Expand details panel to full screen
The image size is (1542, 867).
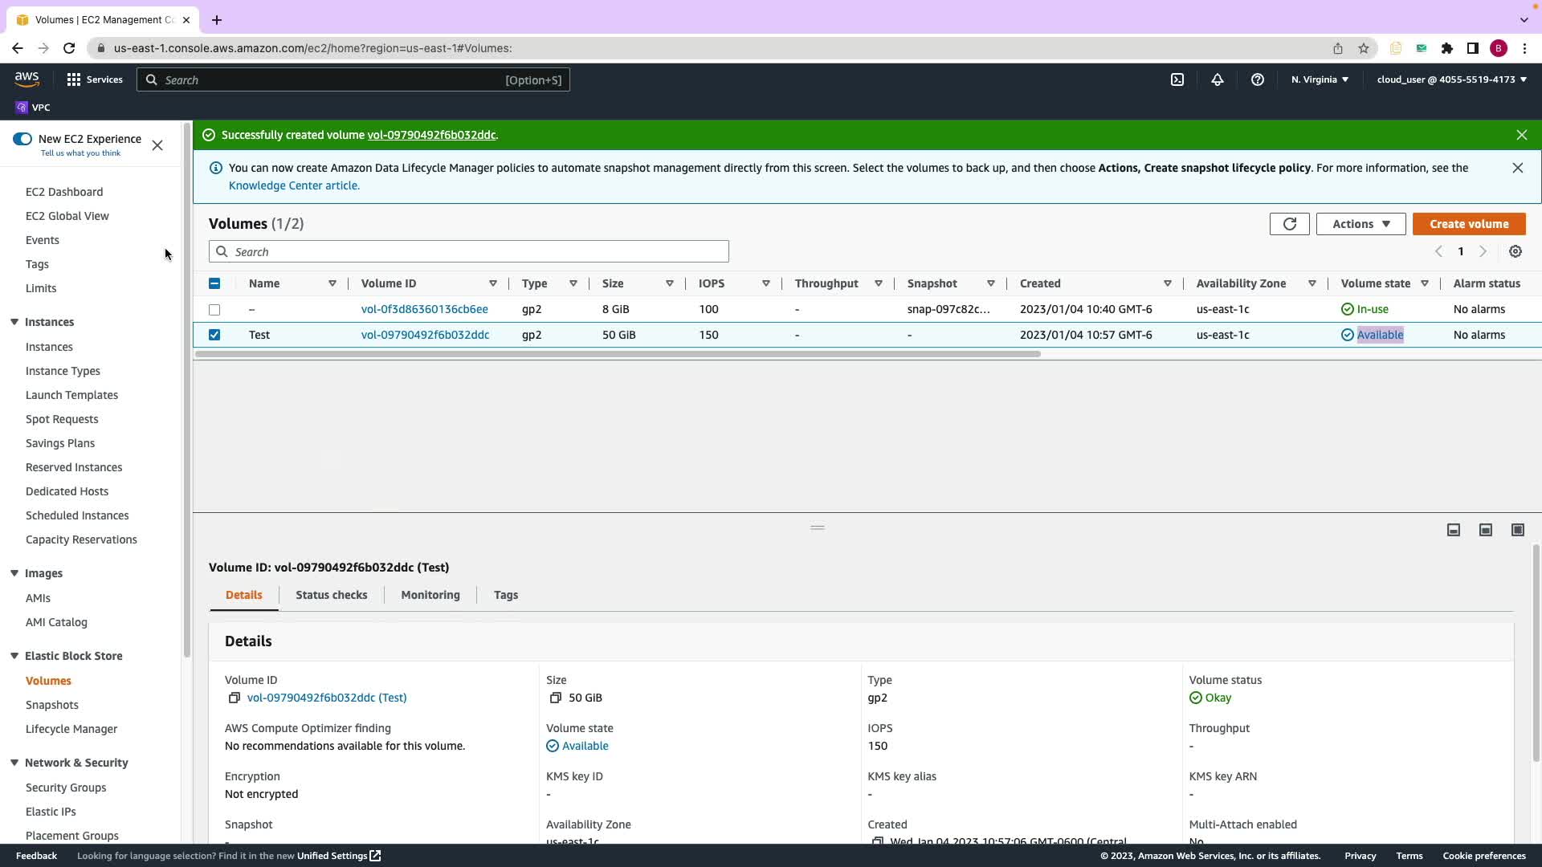pos(1517,530)
